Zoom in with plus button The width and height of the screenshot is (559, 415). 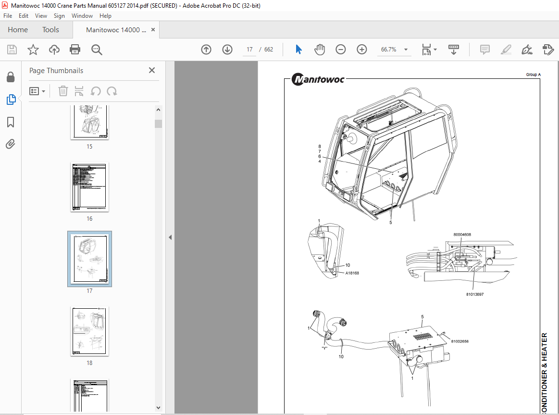(x=361, y=50)
